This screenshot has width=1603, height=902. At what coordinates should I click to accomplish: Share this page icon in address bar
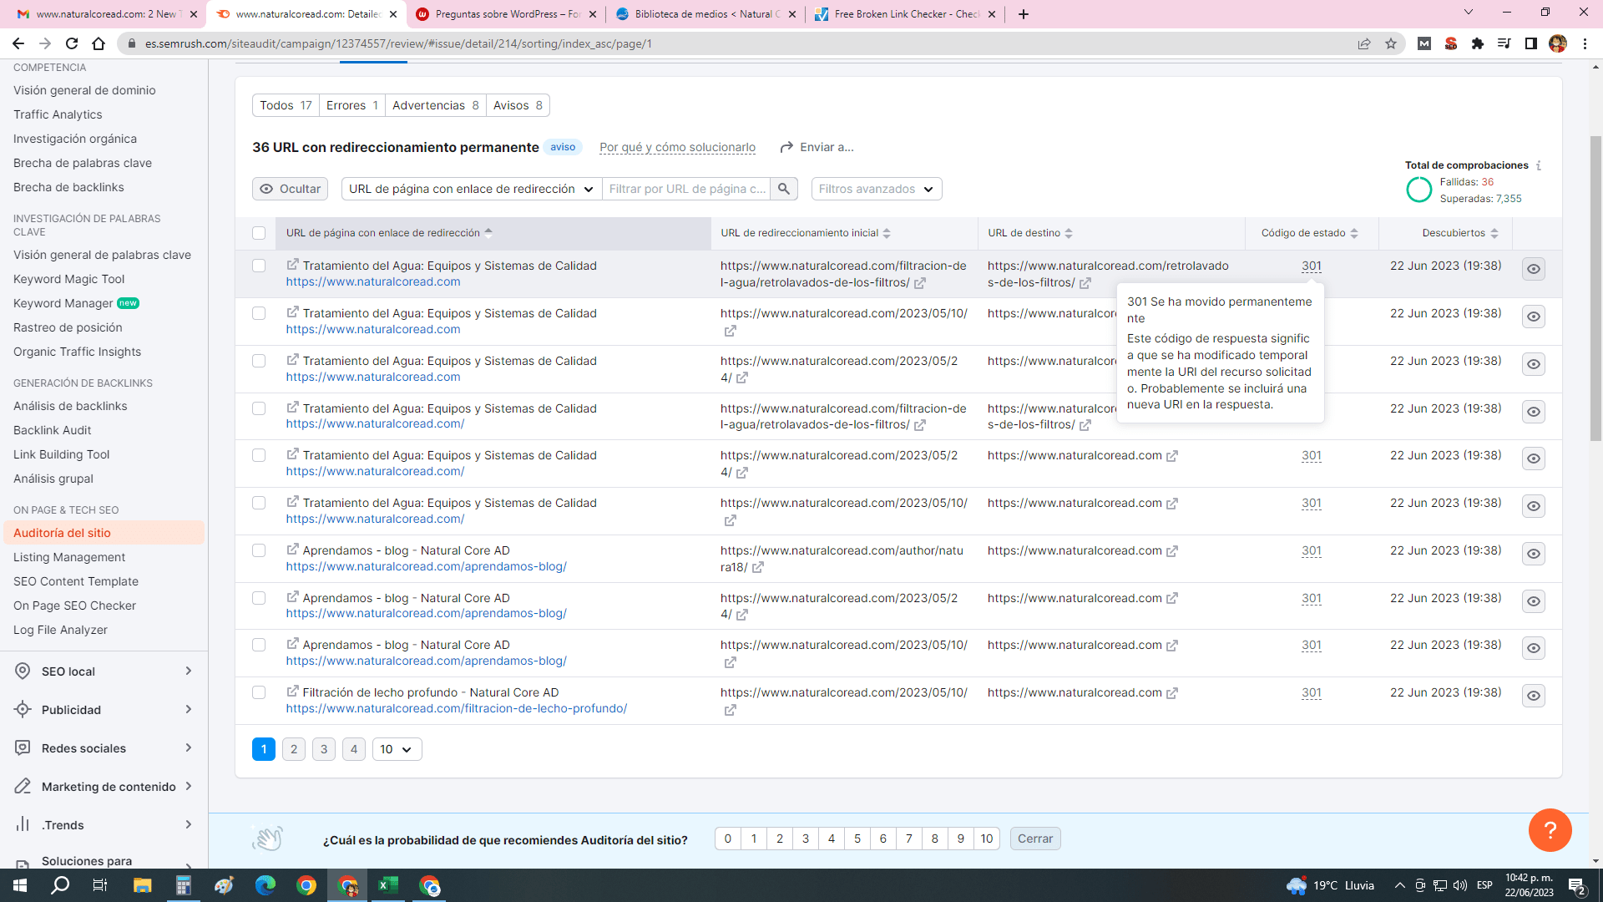pyautogui.click(x=1364, y=43)
